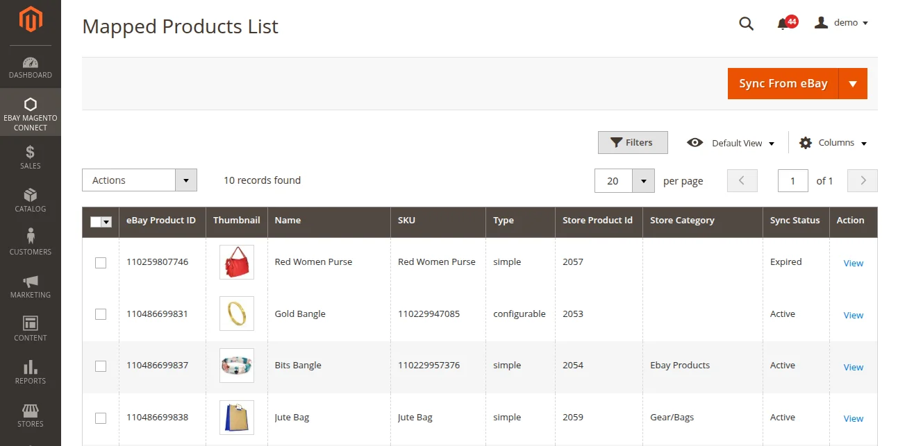
Task: Open the demo user account menu
Action: (x=841, y=22)
